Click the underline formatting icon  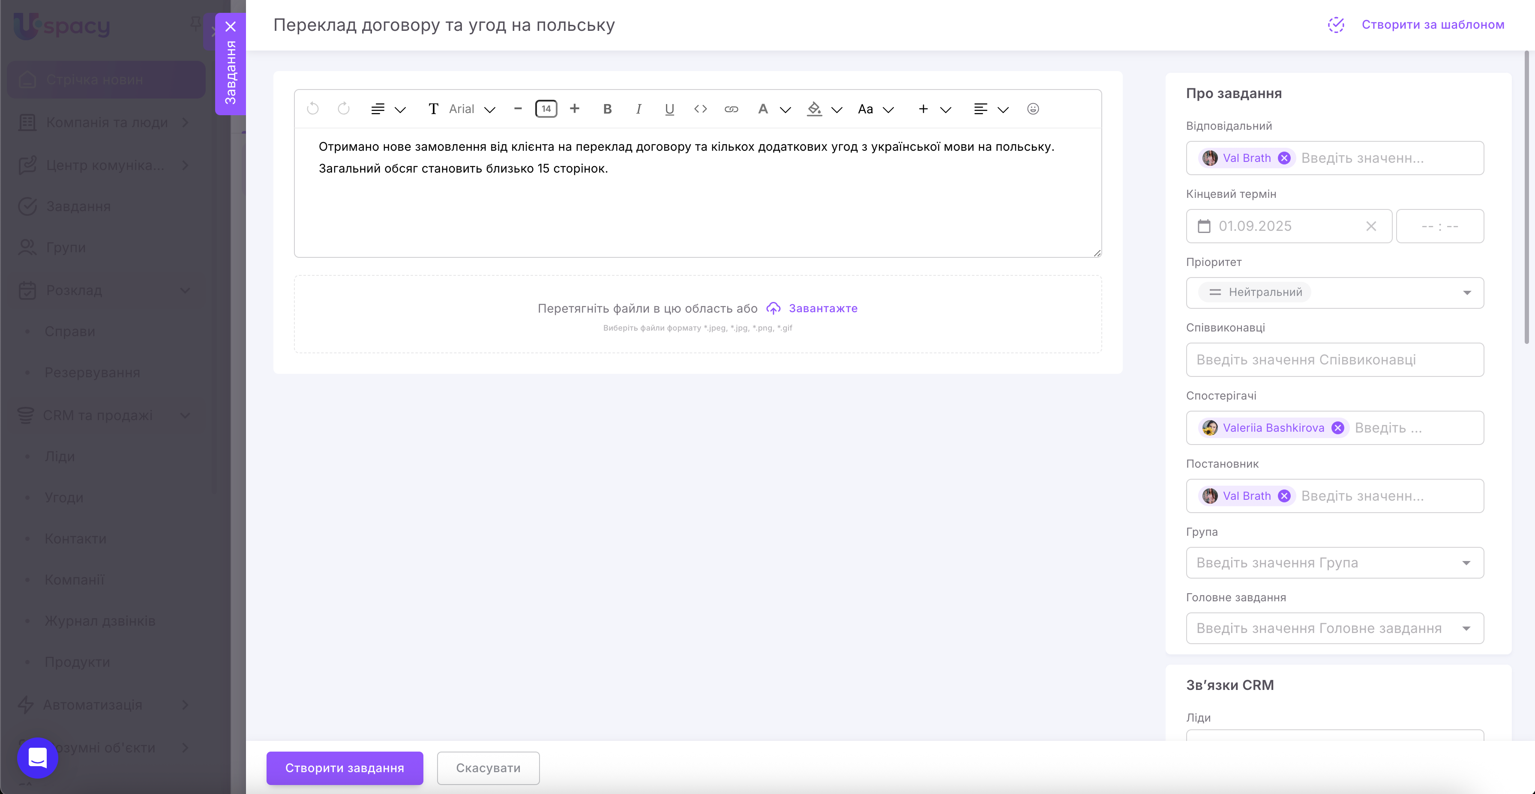669,109
